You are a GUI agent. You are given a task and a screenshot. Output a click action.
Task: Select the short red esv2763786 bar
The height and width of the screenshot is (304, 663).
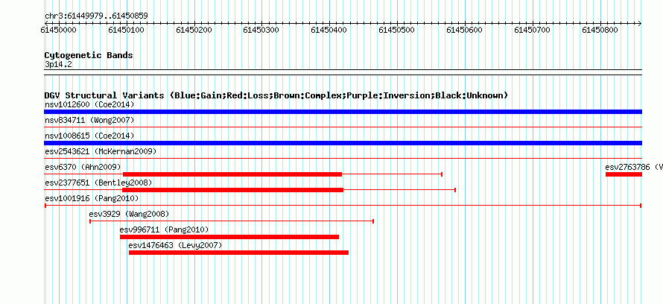tap(624, 174)
